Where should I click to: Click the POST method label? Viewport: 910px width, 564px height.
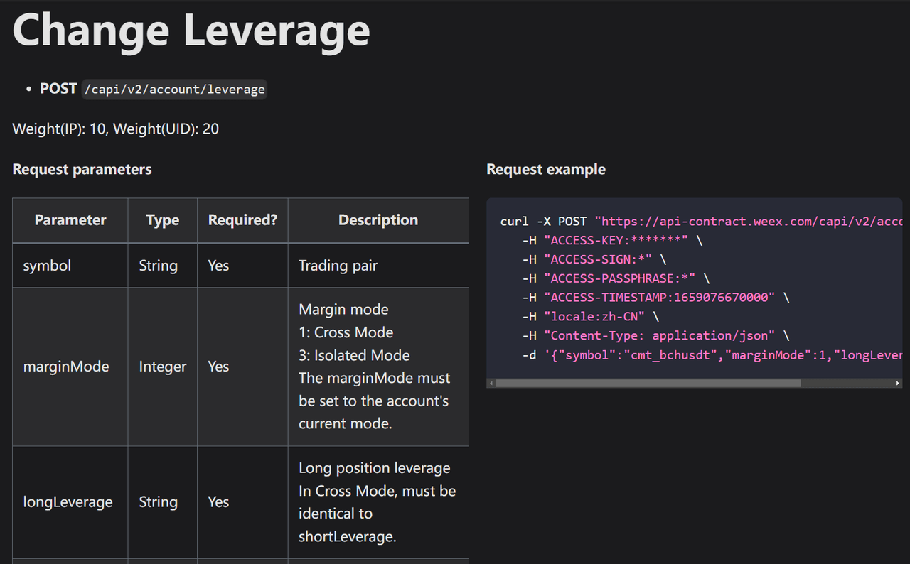pyautogui.click(x=58, y=89)
